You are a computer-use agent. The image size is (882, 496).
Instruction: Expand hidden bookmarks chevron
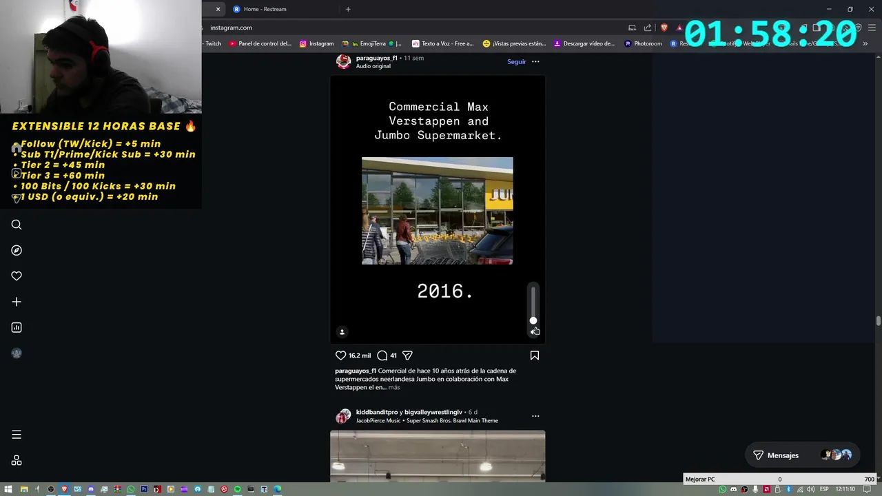[865, 43]
